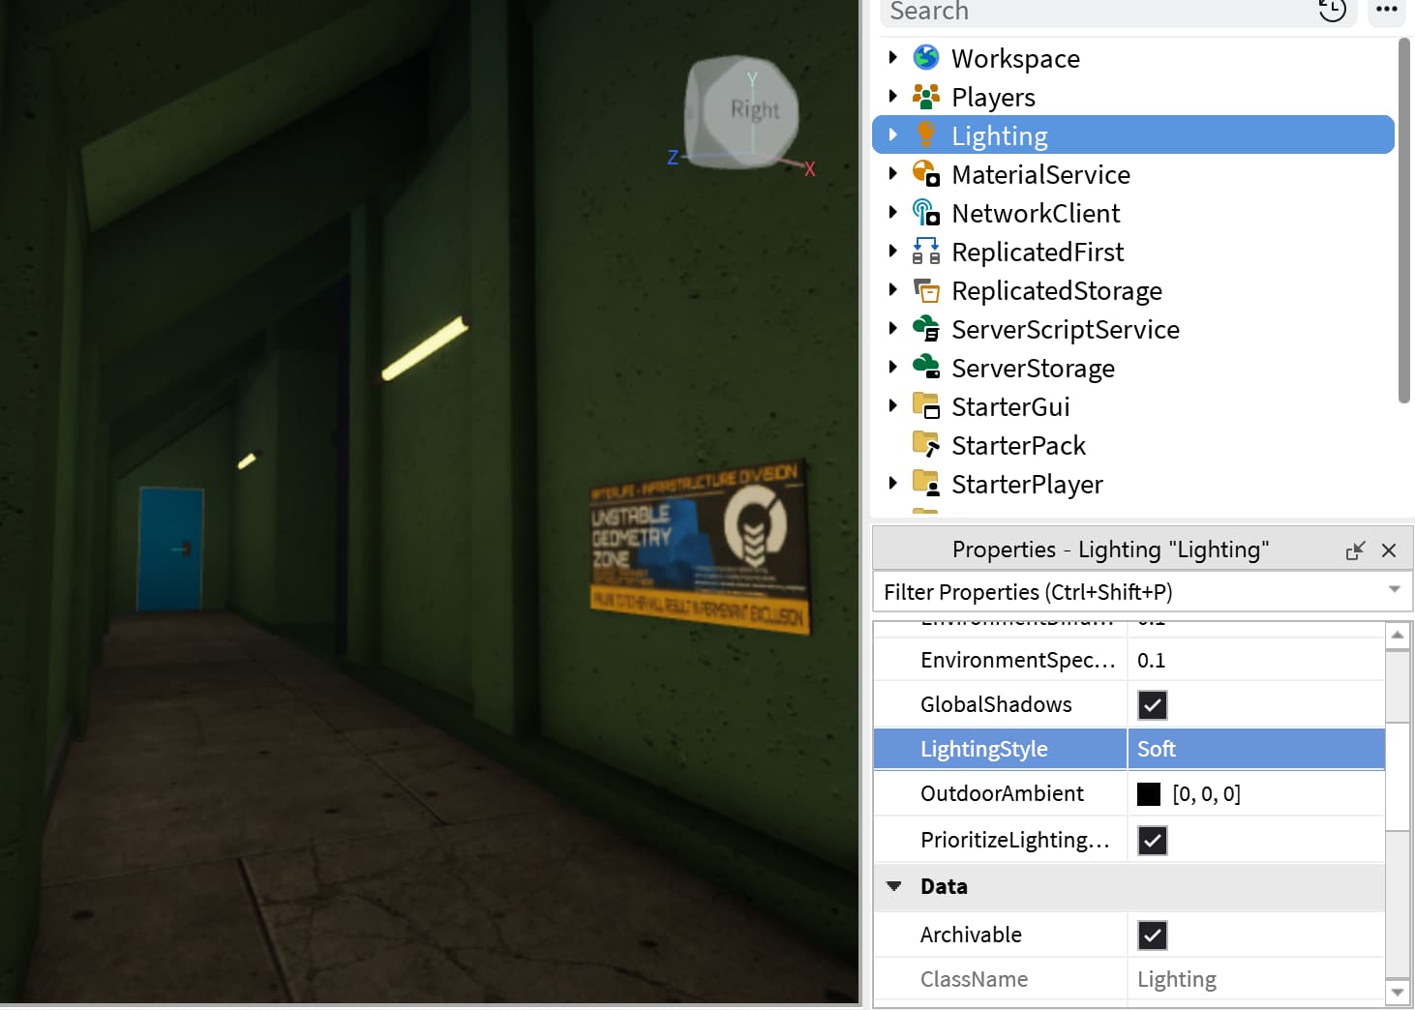Expand the Players tree node
Screen dimensions: 1415x1010
[x=892, y=97]
